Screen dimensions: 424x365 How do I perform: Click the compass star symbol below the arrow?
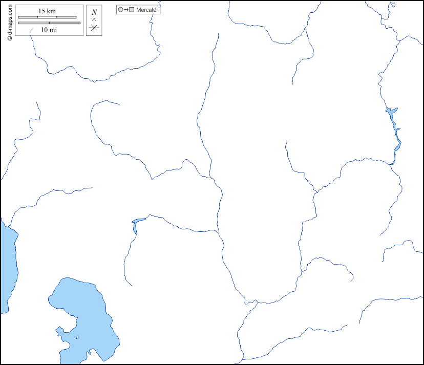click(94, 28)
